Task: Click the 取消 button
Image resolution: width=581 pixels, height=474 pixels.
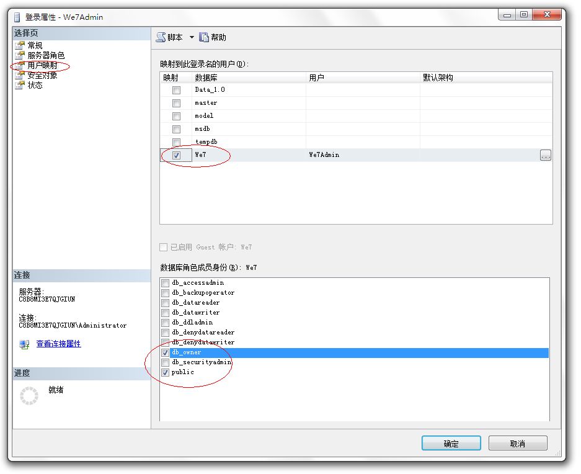Action: point(518,443)
